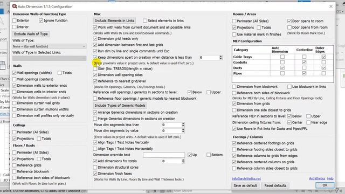
Task: Toggle Run dim by line until Esc
Action: 95,51
